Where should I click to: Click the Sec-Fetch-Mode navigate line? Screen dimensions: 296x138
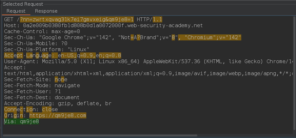tap(42, 86)
